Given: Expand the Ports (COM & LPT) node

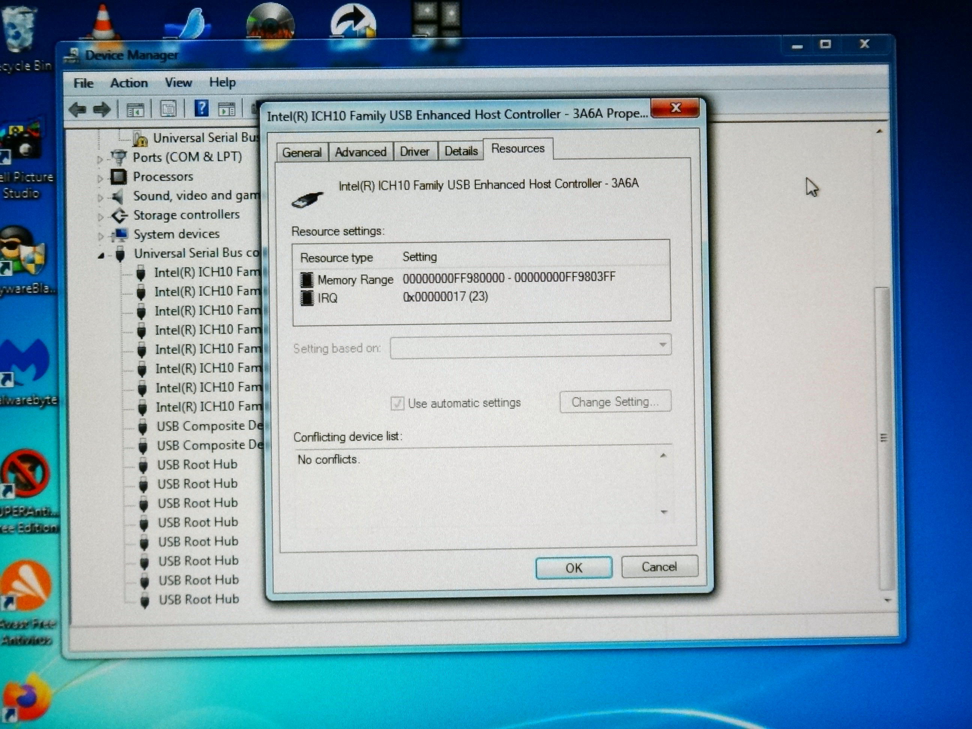Looking at the screenshot, I should [x=100, y=159].
